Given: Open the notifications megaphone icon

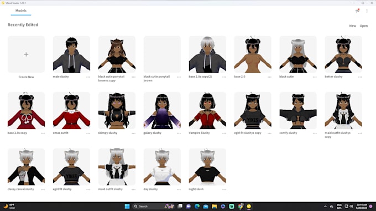Looking at the screenshot, I should (x=357, y=11).
